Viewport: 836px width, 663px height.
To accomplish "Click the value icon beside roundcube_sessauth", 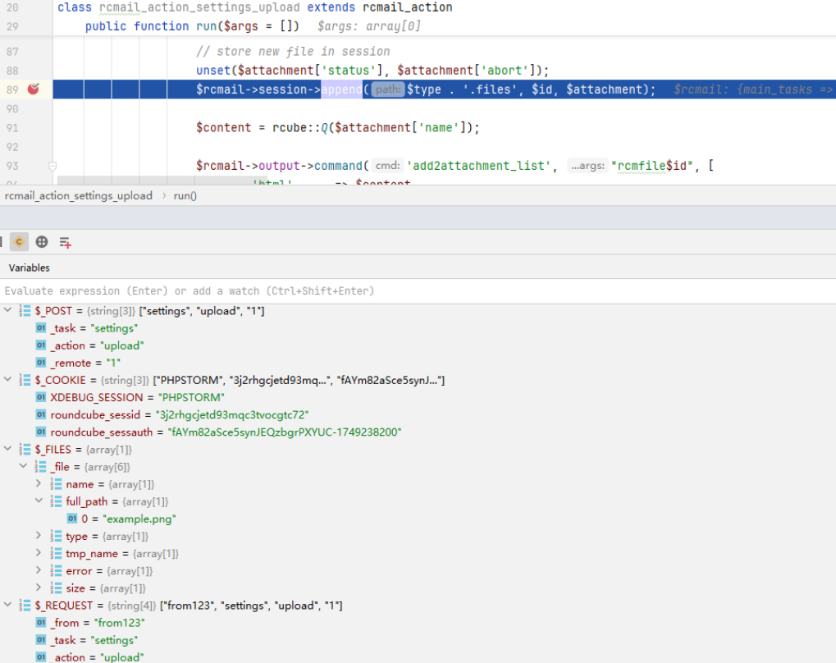I will (x=41, y=432).
